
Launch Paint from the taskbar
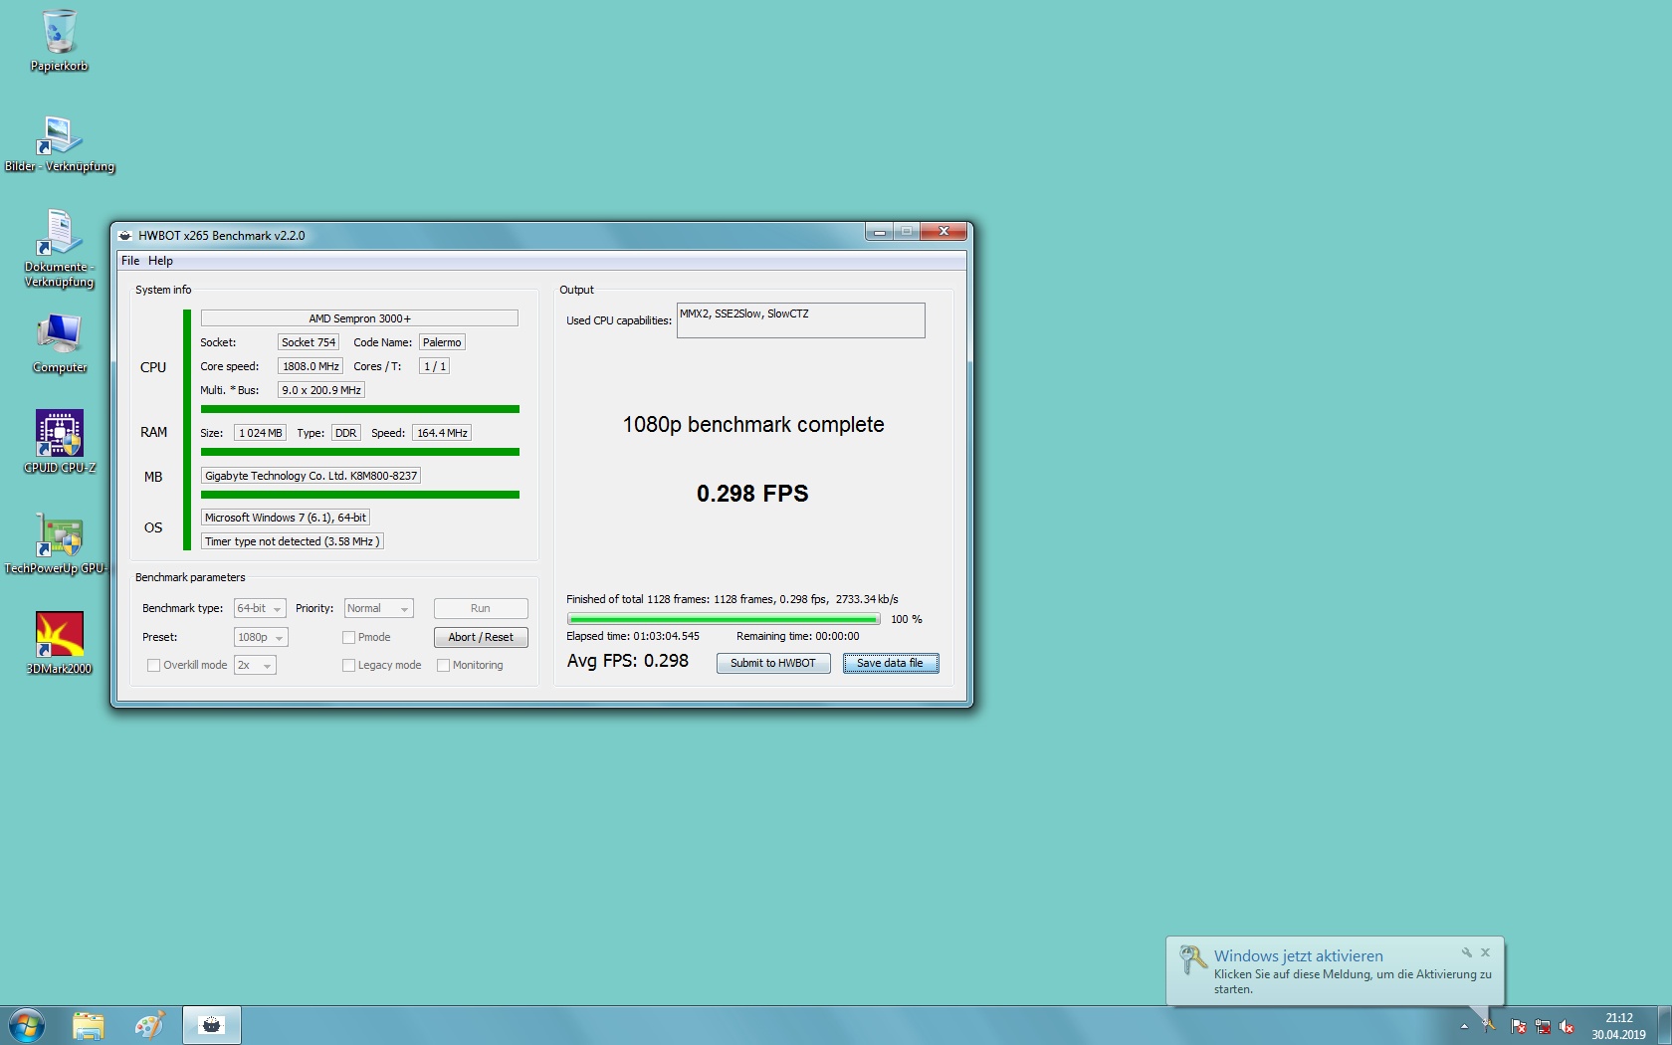click(149, 1025)
